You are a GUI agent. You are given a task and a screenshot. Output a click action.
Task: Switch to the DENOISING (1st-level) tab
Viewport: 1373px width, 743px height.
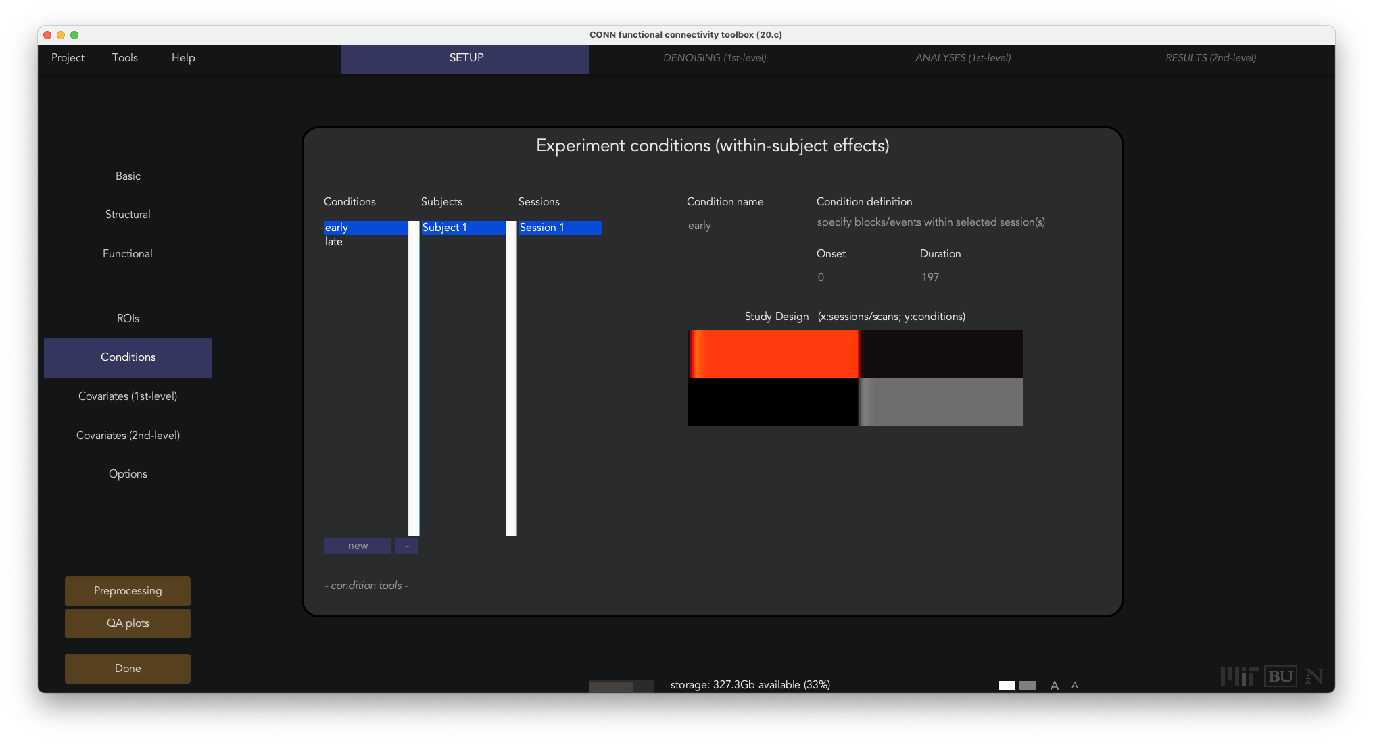715,58
